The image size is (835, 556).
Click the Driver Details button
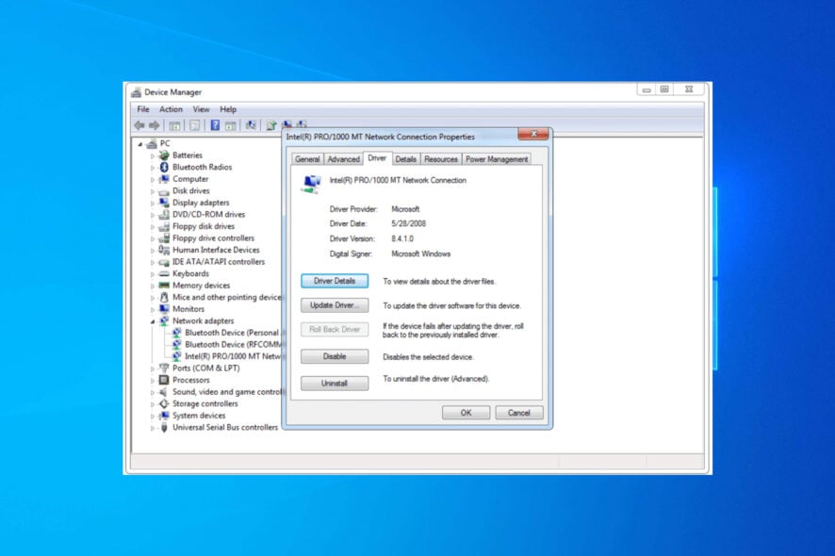334,280
